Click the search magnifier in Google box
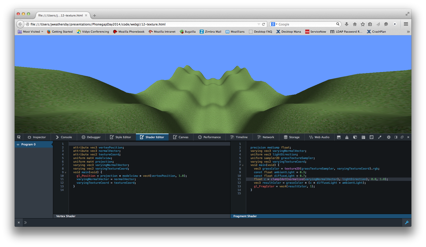This screenshot has width=426, height=247. tap(338, 24)
